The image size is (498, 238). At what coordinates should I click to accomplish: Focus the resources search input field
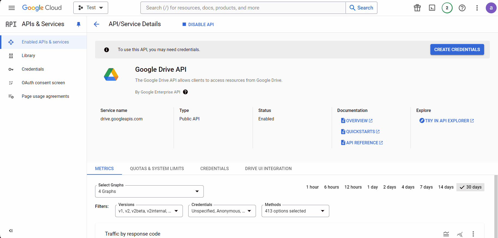pyautogui.click(x=243, y=8)
